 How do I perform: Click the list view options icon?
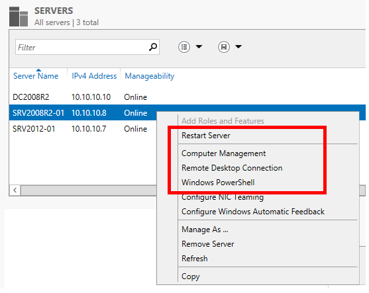pos(184,47)
